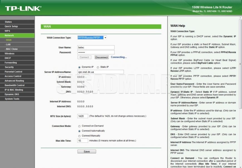Expand the Wireless menu section
Screen dimensions: 242x168
point(9,54)
